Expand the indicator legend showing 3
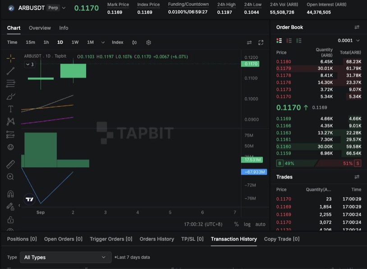The width and height of the screenshot is (367, 269). click(30, 64)
